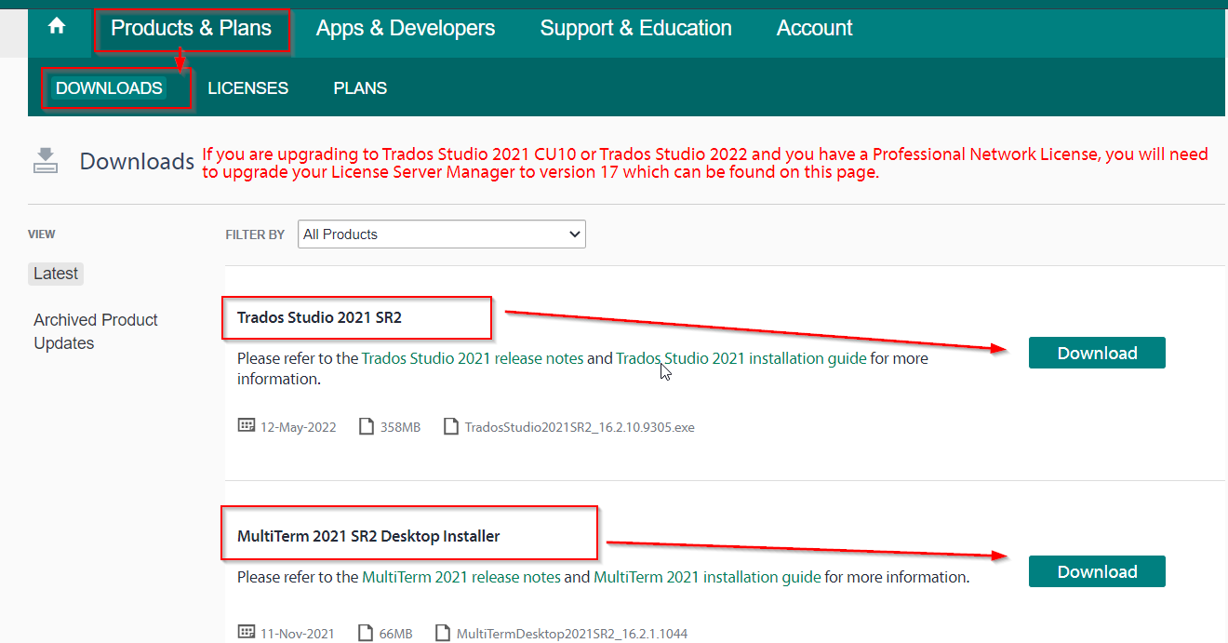Click the 66MB file size text
1228x643 pixels.
tap(395, 634)
